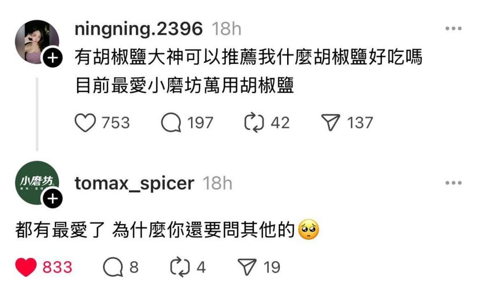The height and width of the screenshot is (293, 482).
Task: Repost tomax_spicer's reply
Action: click(x=180, y=267)
